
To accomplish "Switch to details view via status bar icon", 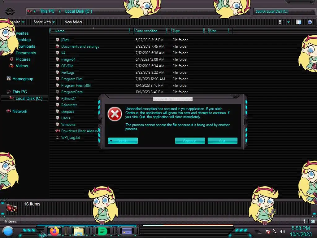I will (x=306, y=221).
